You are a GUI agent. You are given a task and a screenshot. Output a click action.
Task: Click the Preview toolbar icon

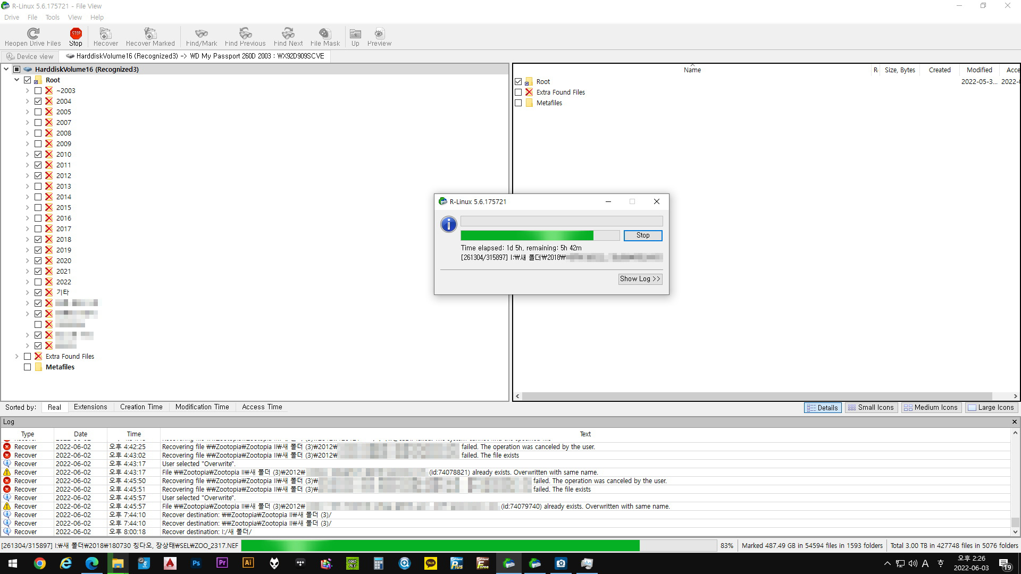tap(379, 34)
